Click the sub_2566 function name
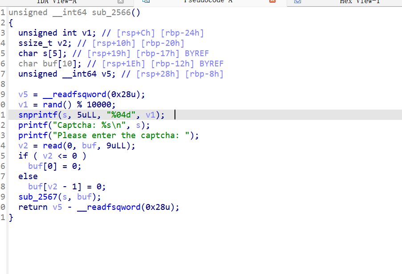402x274 pixels. (116, 12)
